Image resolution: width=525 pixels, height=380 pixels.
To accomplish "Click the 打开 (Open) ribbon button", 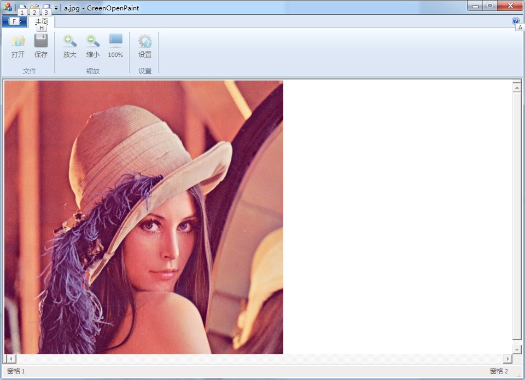I will 18,47.
